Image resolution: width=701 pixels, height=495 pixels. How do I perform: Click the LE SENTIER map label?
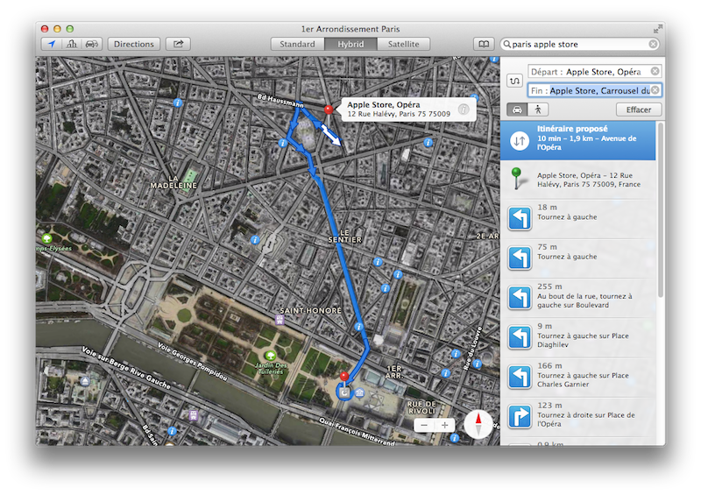[x=344, y=236]
